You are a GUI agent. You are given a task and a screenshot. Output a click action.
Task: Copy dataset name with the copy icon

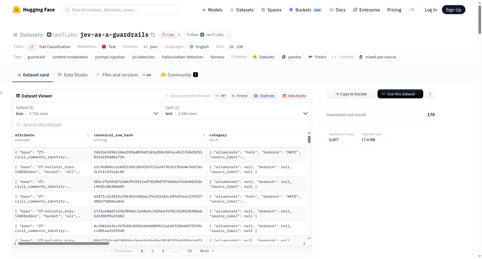tap(153, 35)
